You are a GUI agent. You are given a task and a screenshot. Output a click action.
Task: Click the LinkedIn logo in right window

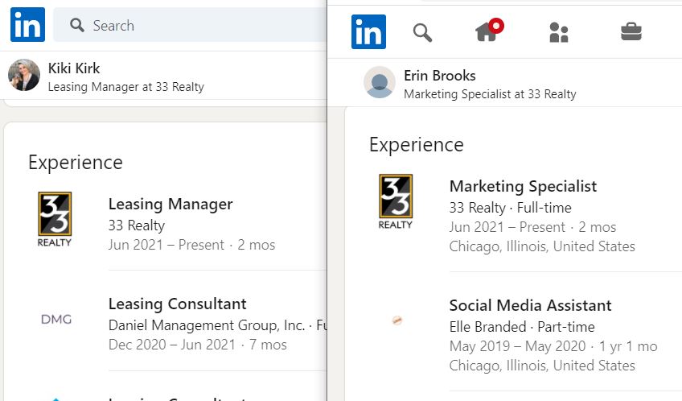click(x=368, y=32)
